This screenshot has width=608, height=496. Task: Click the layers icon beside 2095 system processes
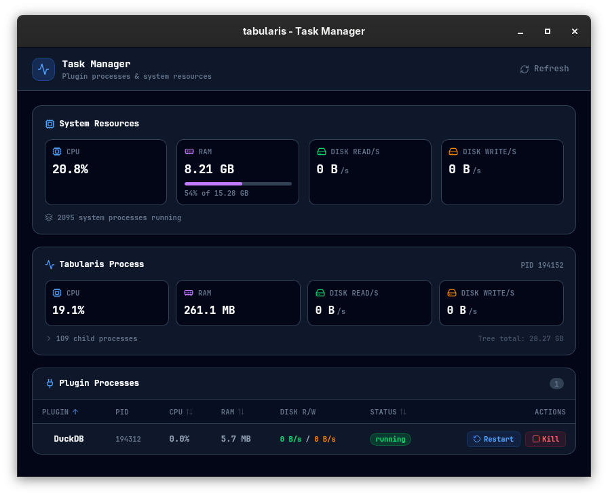48,217
